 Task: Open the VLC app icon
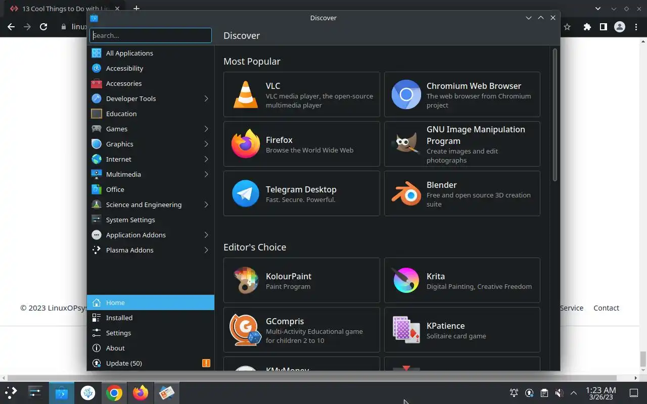(x=245, y=94)
